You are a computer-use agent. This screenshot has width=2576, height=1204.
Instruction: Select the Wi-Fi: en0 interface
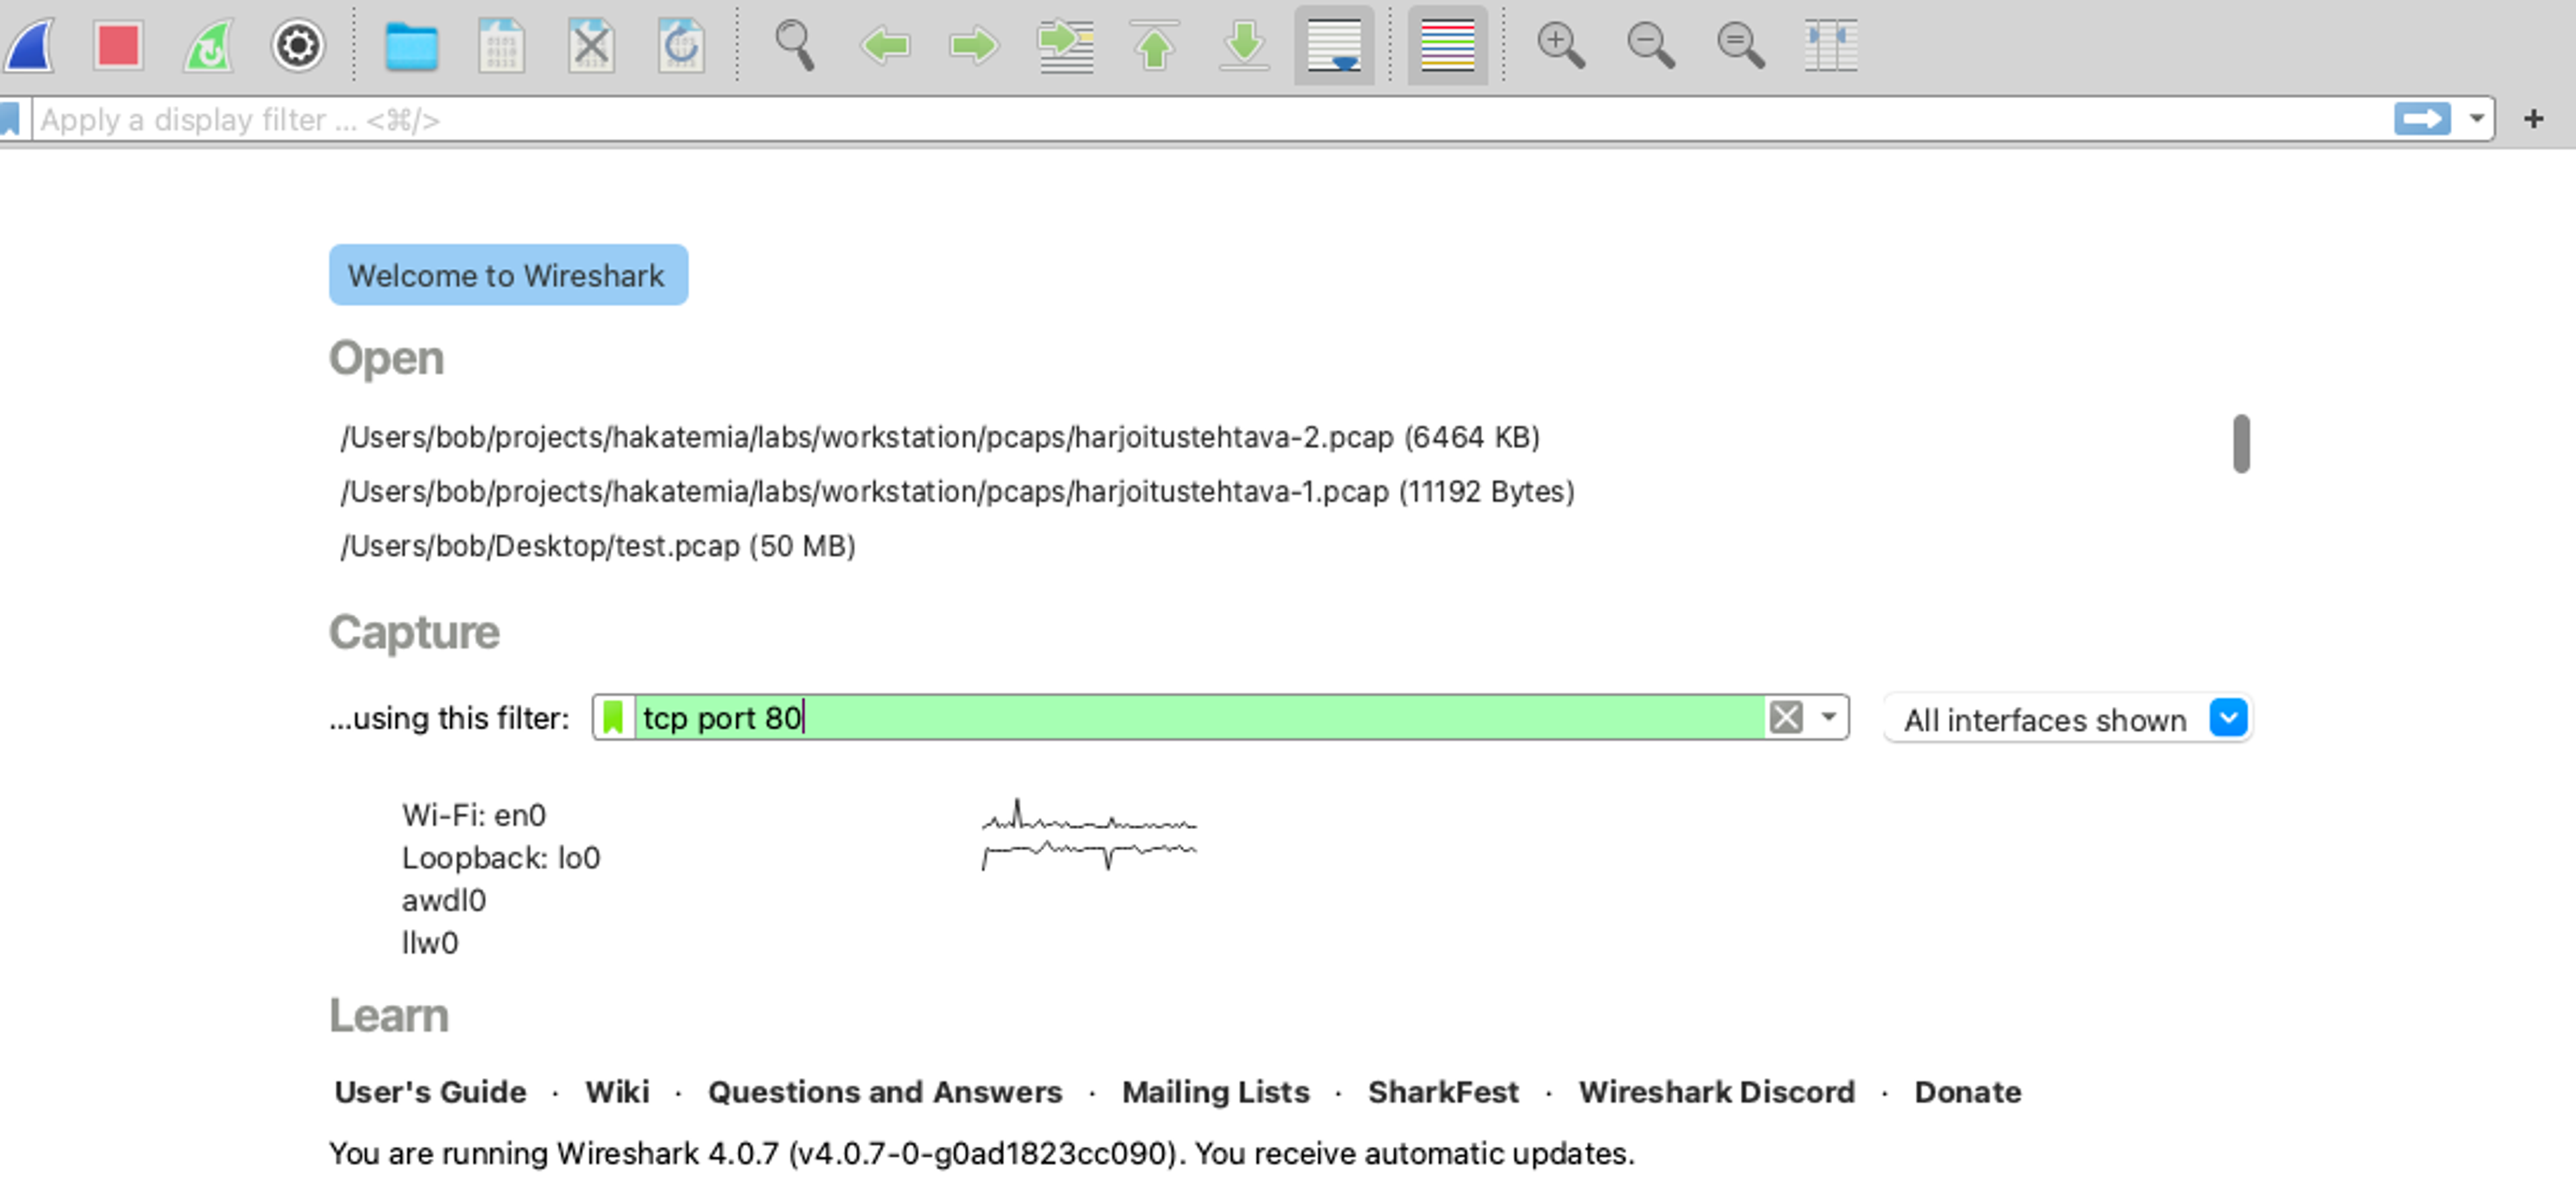pos(474,815)
